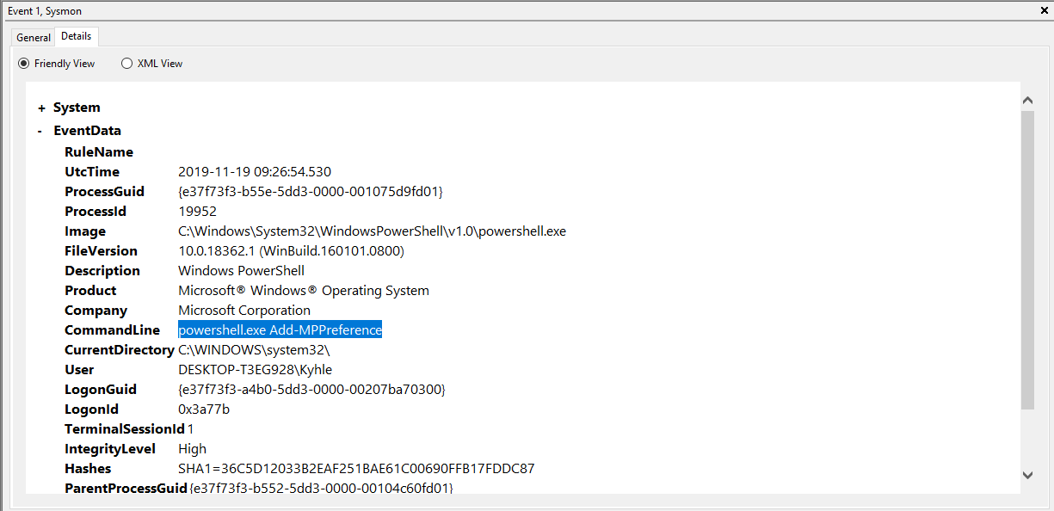Image resolution: width=1054 pixels, height=511 pixels.
Task: Click the LogonId value 0x3a77b
Action: (x=204, y=409)
